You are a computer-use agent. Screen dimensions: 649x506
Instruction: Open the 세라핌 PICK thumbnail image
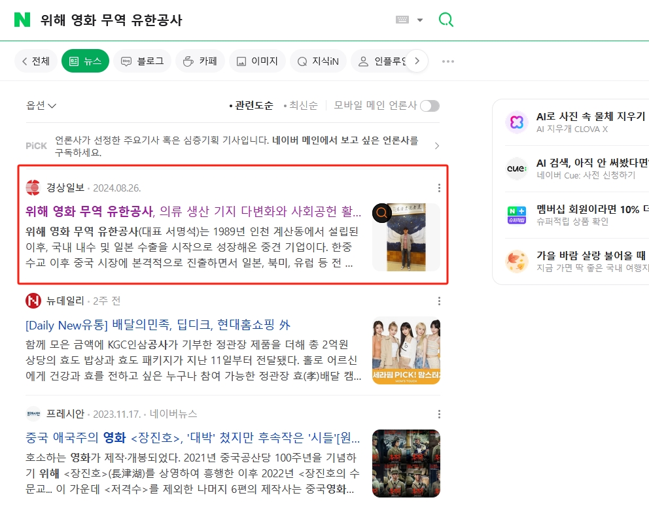(x=406, y=350)
